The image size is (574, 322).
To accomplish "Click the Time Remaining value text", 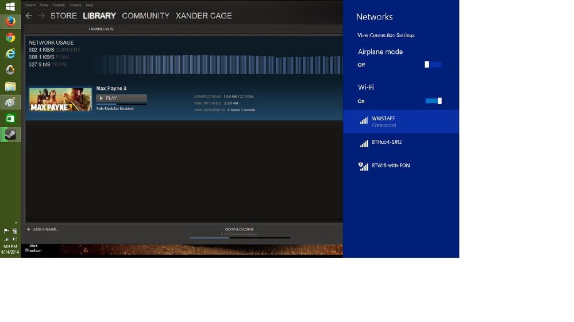I will click(x=241, y=109).
